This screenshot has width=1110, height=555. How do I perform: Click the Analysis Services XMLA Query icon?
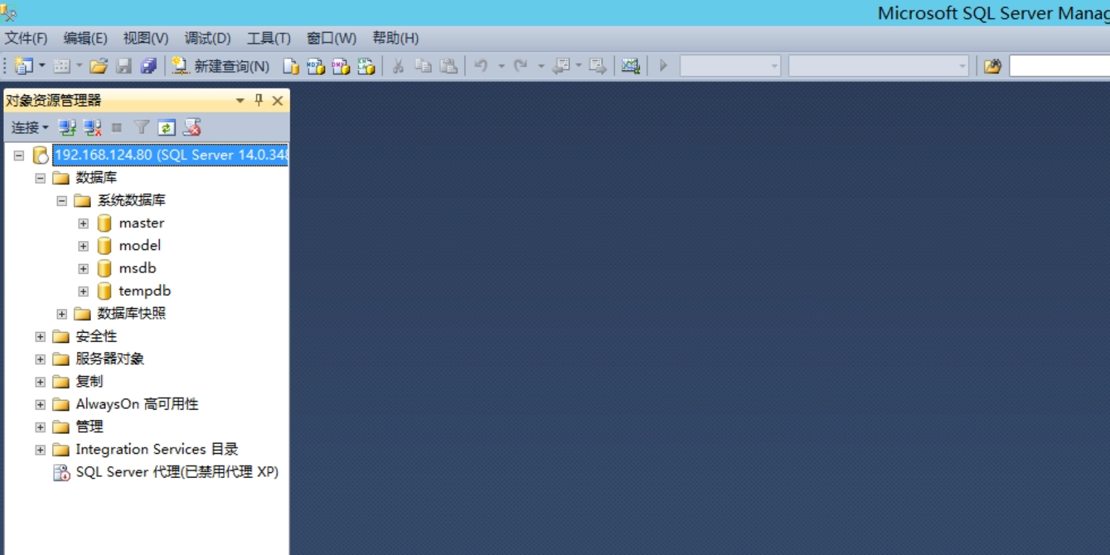coord(366,65)
